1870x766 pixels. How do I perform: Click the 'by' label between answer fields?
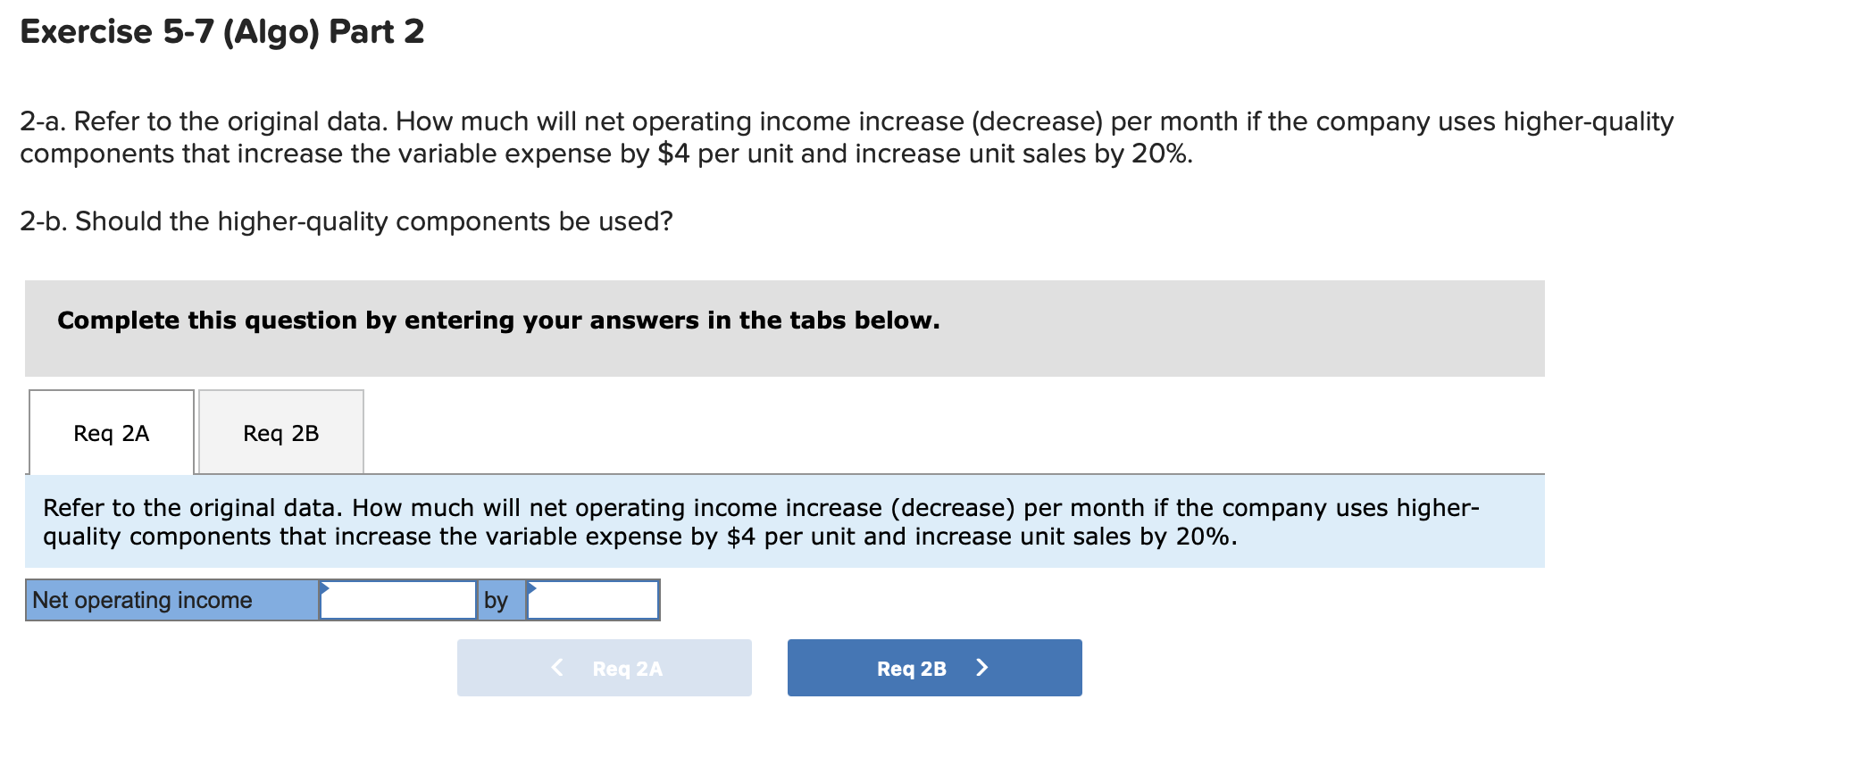click(497, 600)
